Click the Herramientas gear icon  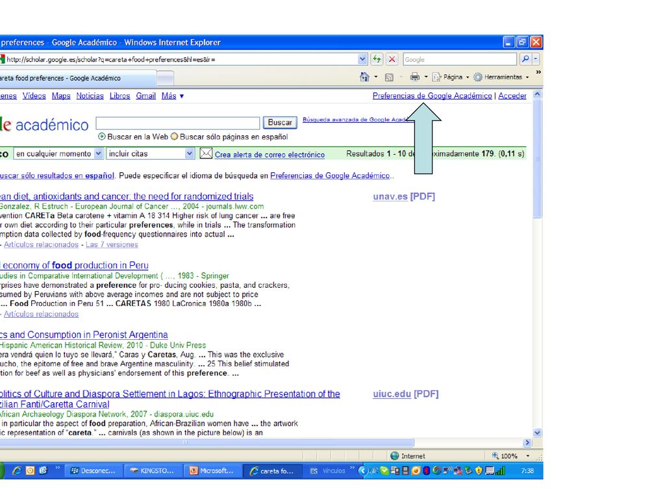coord(478,77)
